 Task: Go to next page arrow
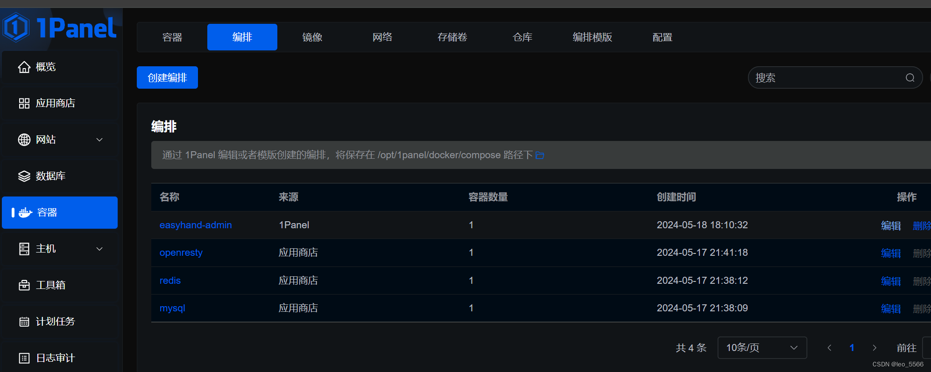pyautogui.click(x=875, y=348)
